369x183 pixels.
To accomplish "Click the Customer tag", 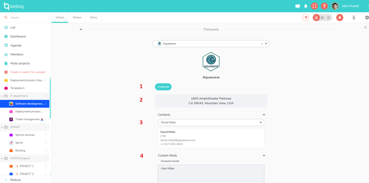I will [163, 87].
